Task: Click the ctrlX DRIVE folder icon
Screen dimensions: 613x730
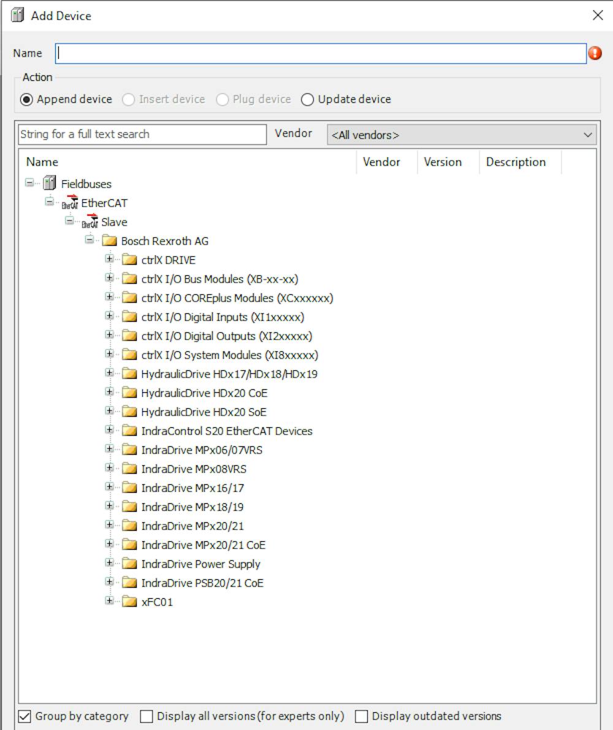Action: [x=129, y=259]
